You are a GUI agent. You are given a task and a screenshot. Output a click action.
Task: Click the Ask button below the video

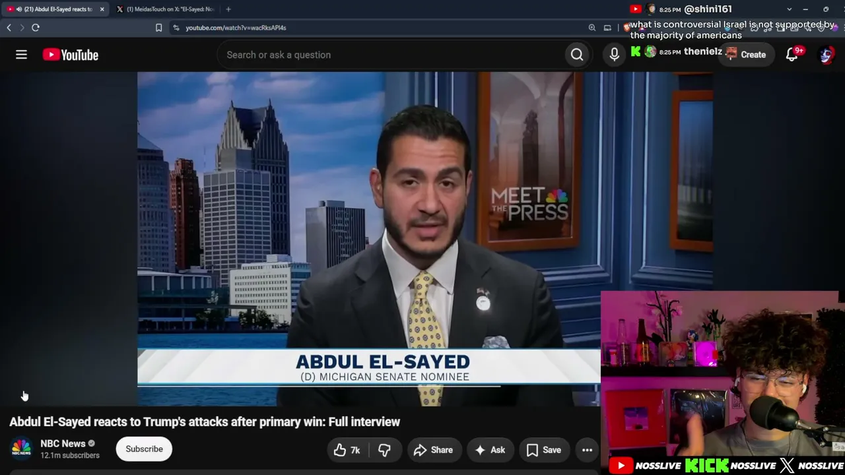tap(490, 450)
